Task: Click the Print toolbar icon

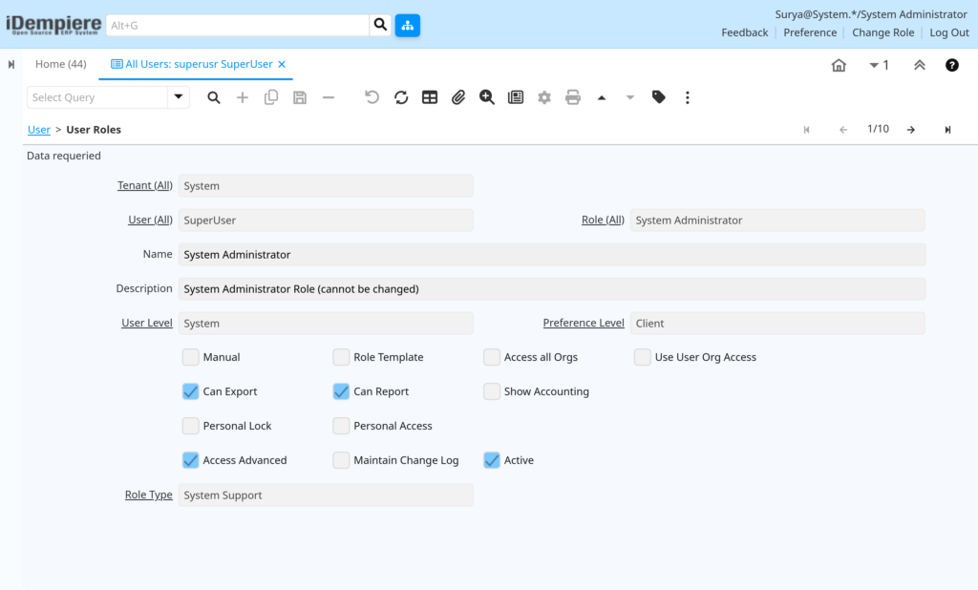Action: click(573, 97)
